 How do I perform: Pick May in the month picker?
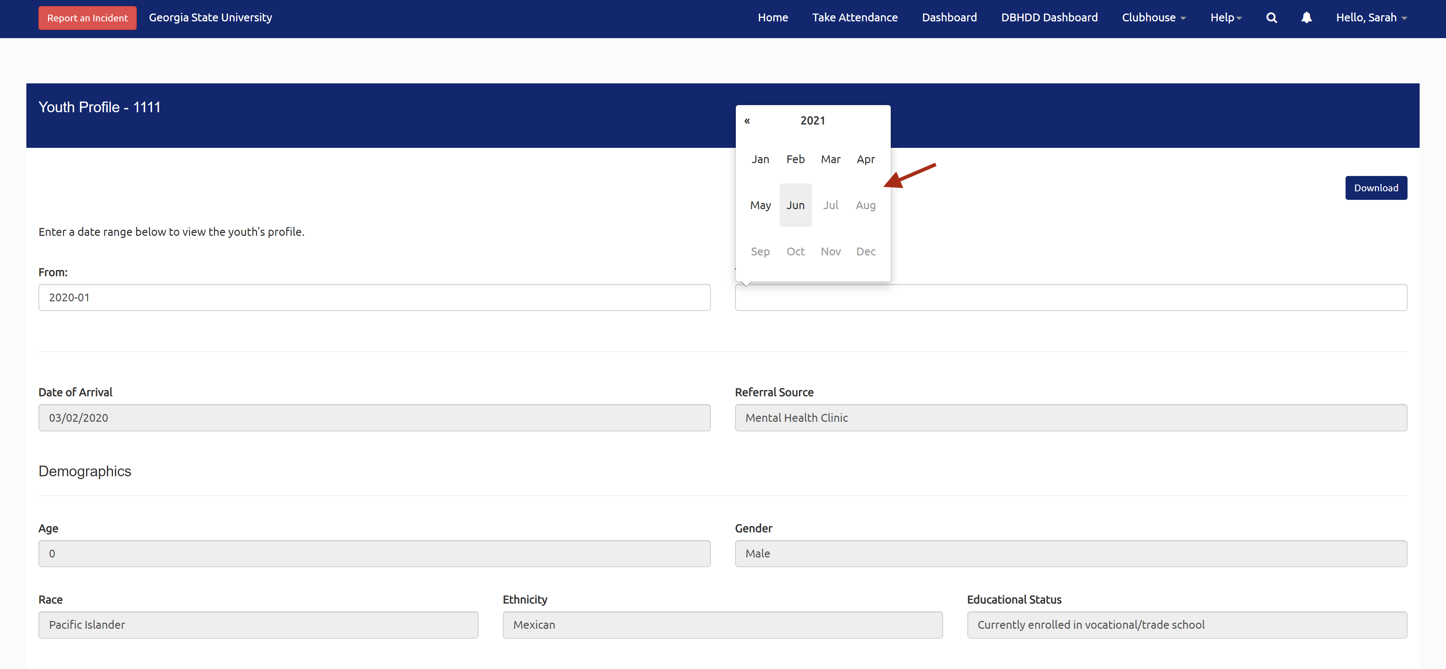760,206
